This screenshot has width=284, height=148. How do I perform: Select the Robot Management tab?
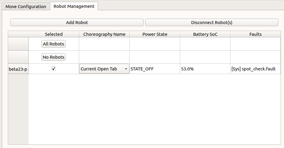[74, 6]
